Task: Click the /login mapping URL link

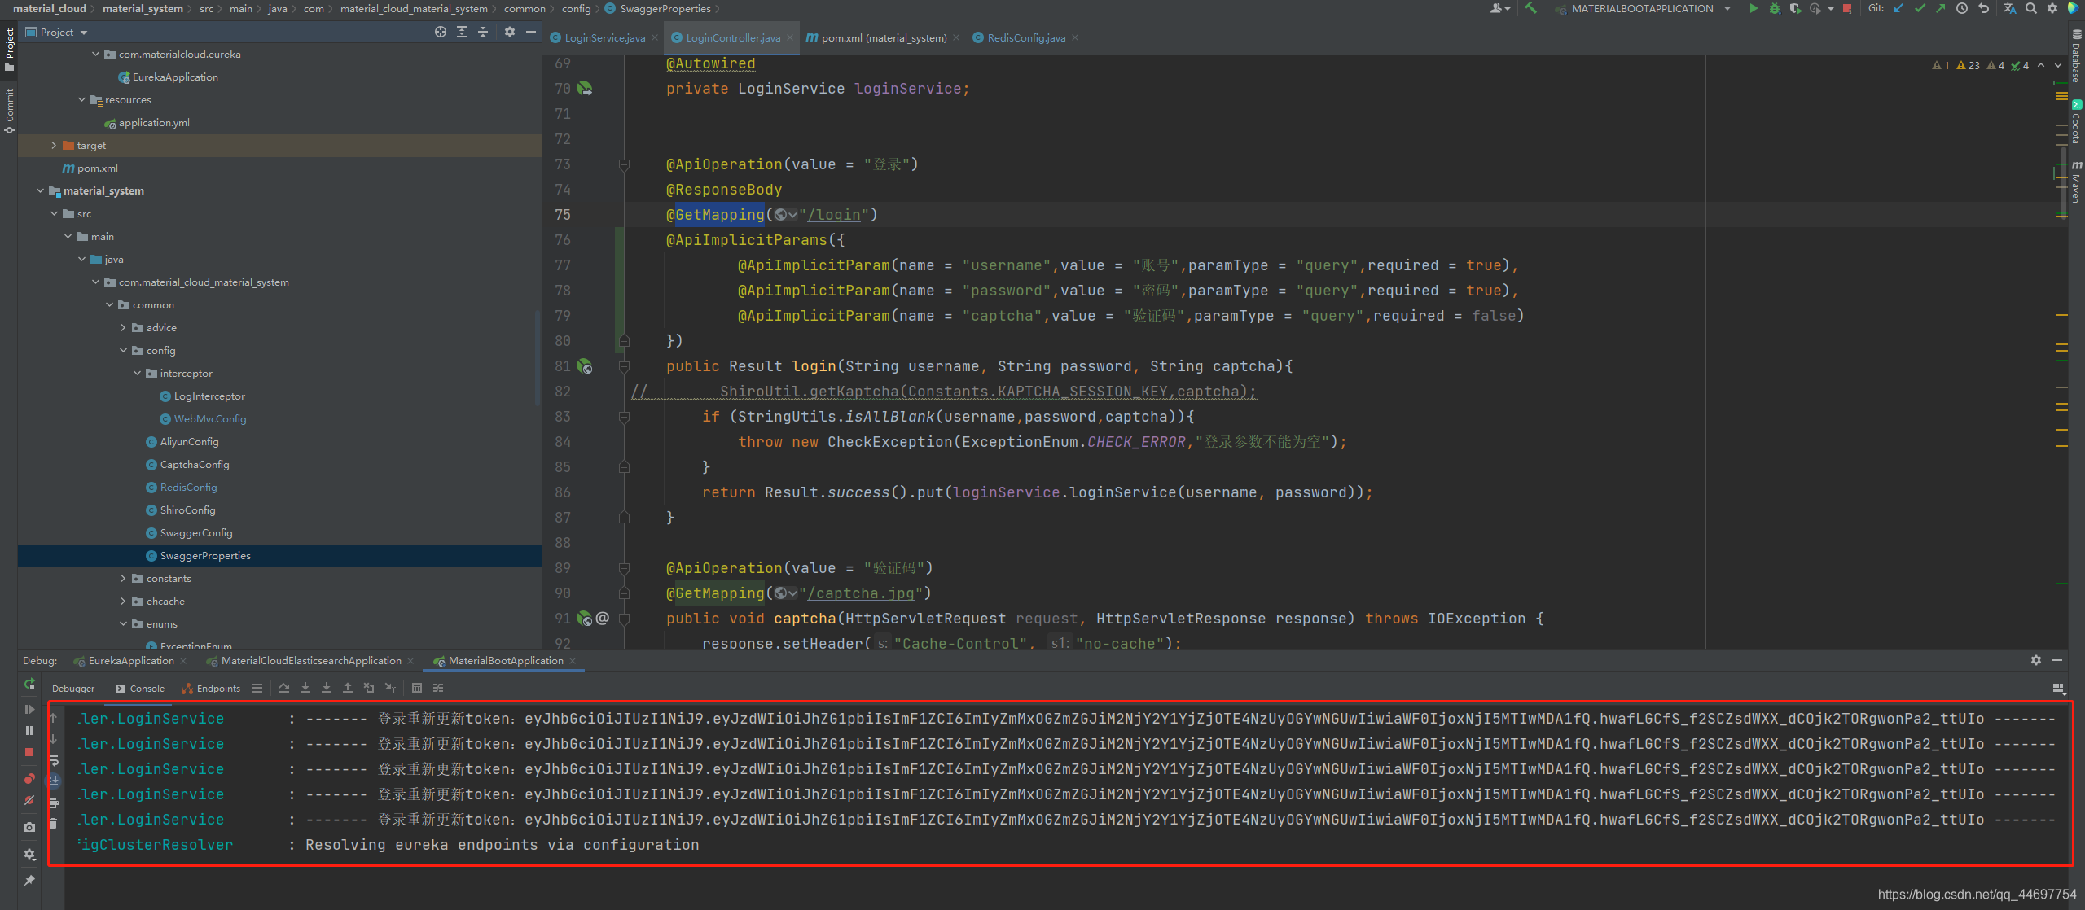Action: coord(834,215)
